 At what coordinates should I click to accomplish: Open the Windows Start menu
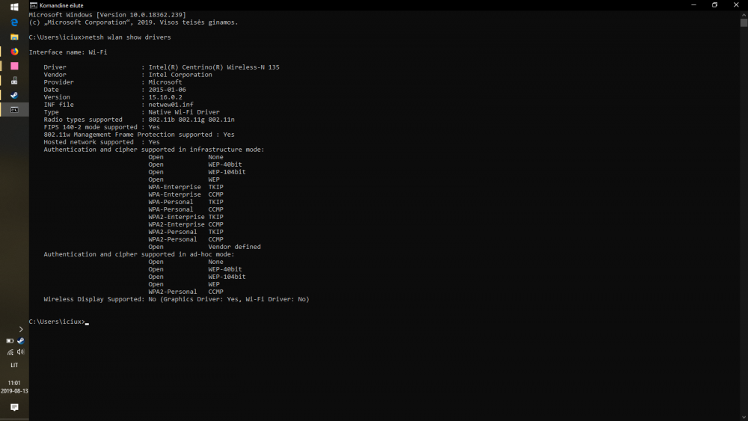pyautogui.click(x=14, y=7)
